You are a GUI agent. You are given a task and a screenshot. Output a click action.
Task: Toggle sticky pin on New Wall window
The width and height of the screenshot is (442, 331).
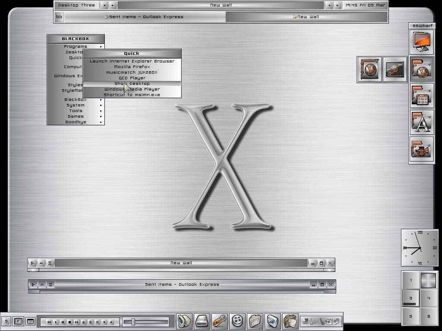click(x=33, y=263)
